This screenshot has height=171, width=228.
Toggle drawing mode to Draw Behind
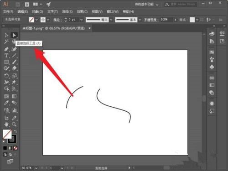[x=10, y=155]
